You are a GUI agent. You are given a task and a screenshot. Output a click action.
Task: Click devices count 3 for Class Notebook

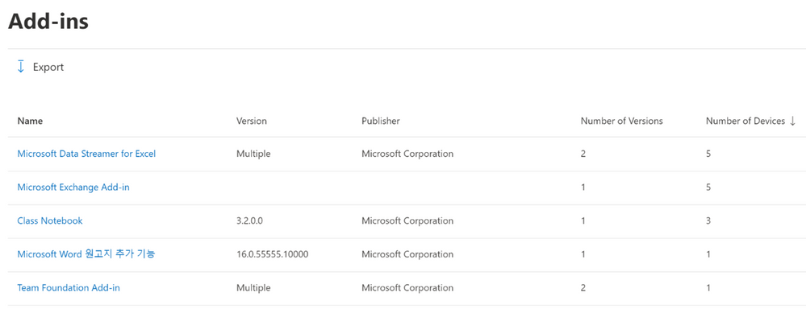(x=708, y=220)
